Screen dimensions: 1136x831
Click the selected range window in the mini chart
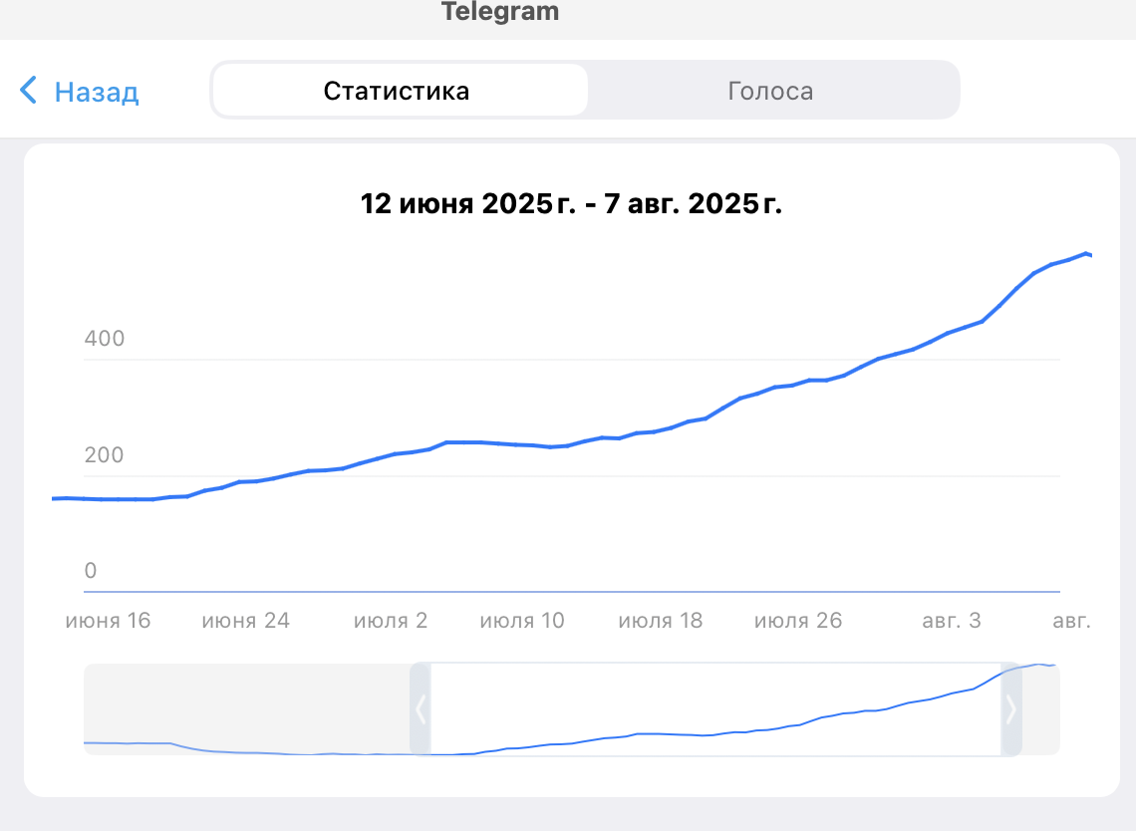click(715, 709)
